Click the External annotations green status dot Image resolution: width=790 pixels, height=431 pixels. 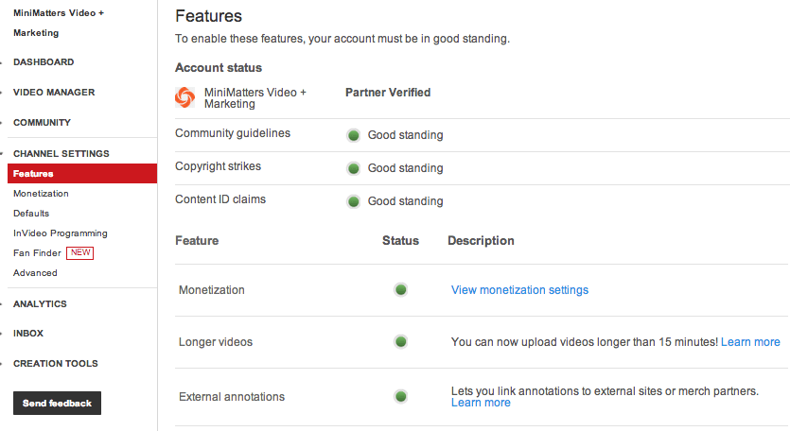coord(400,396)
